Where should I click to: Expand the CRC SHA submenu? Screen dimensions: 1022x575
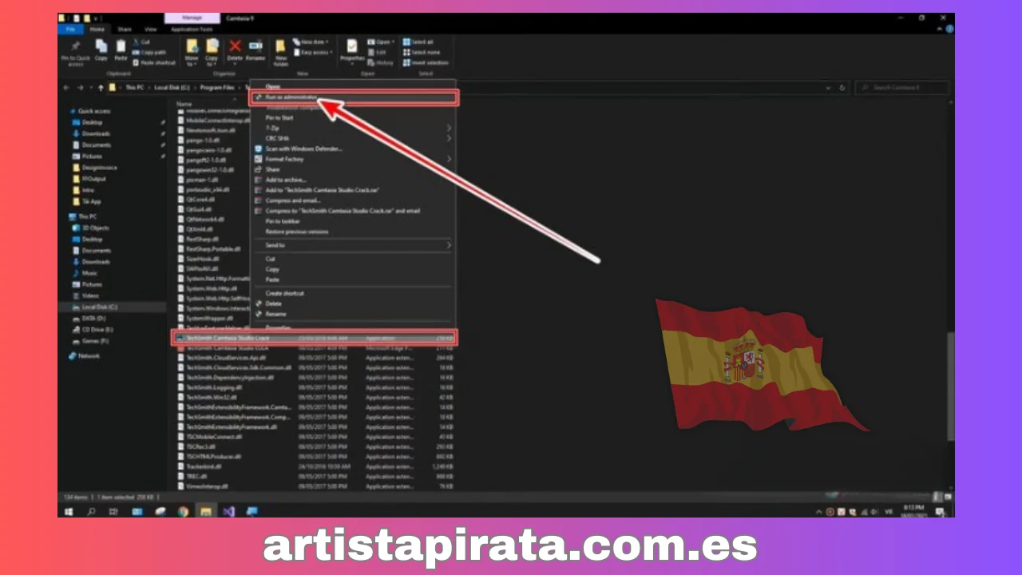coord(354,138)
